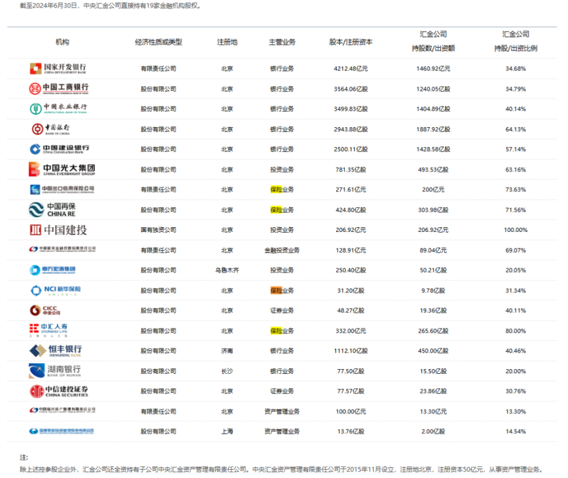
Task: Select the 注册地 column header
Action: click(227, 42)
